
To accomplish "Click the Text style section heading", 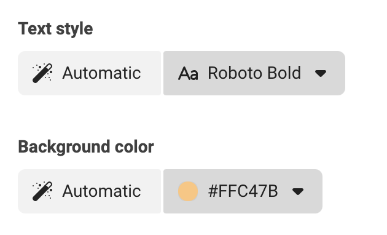I will click(55, 29).
